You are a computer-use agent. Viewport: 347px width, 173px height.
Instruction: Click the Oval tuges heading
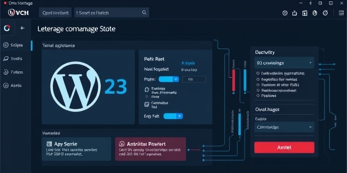tap(267, 109)
